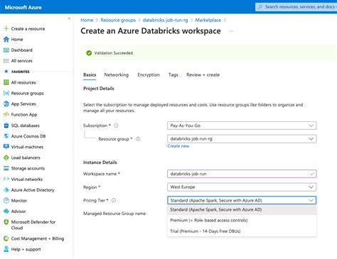
Task: Click the Azure Active Directory icon
Action: tap(6, 189)
